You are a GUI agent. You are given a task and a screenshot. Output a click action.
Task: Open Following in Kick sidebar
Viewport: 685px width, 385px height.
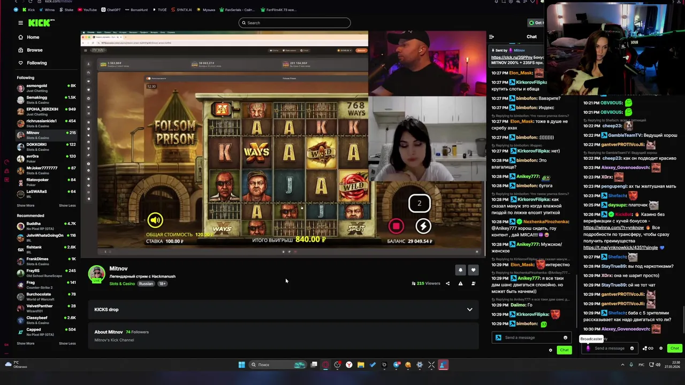[x=36, y=63]
